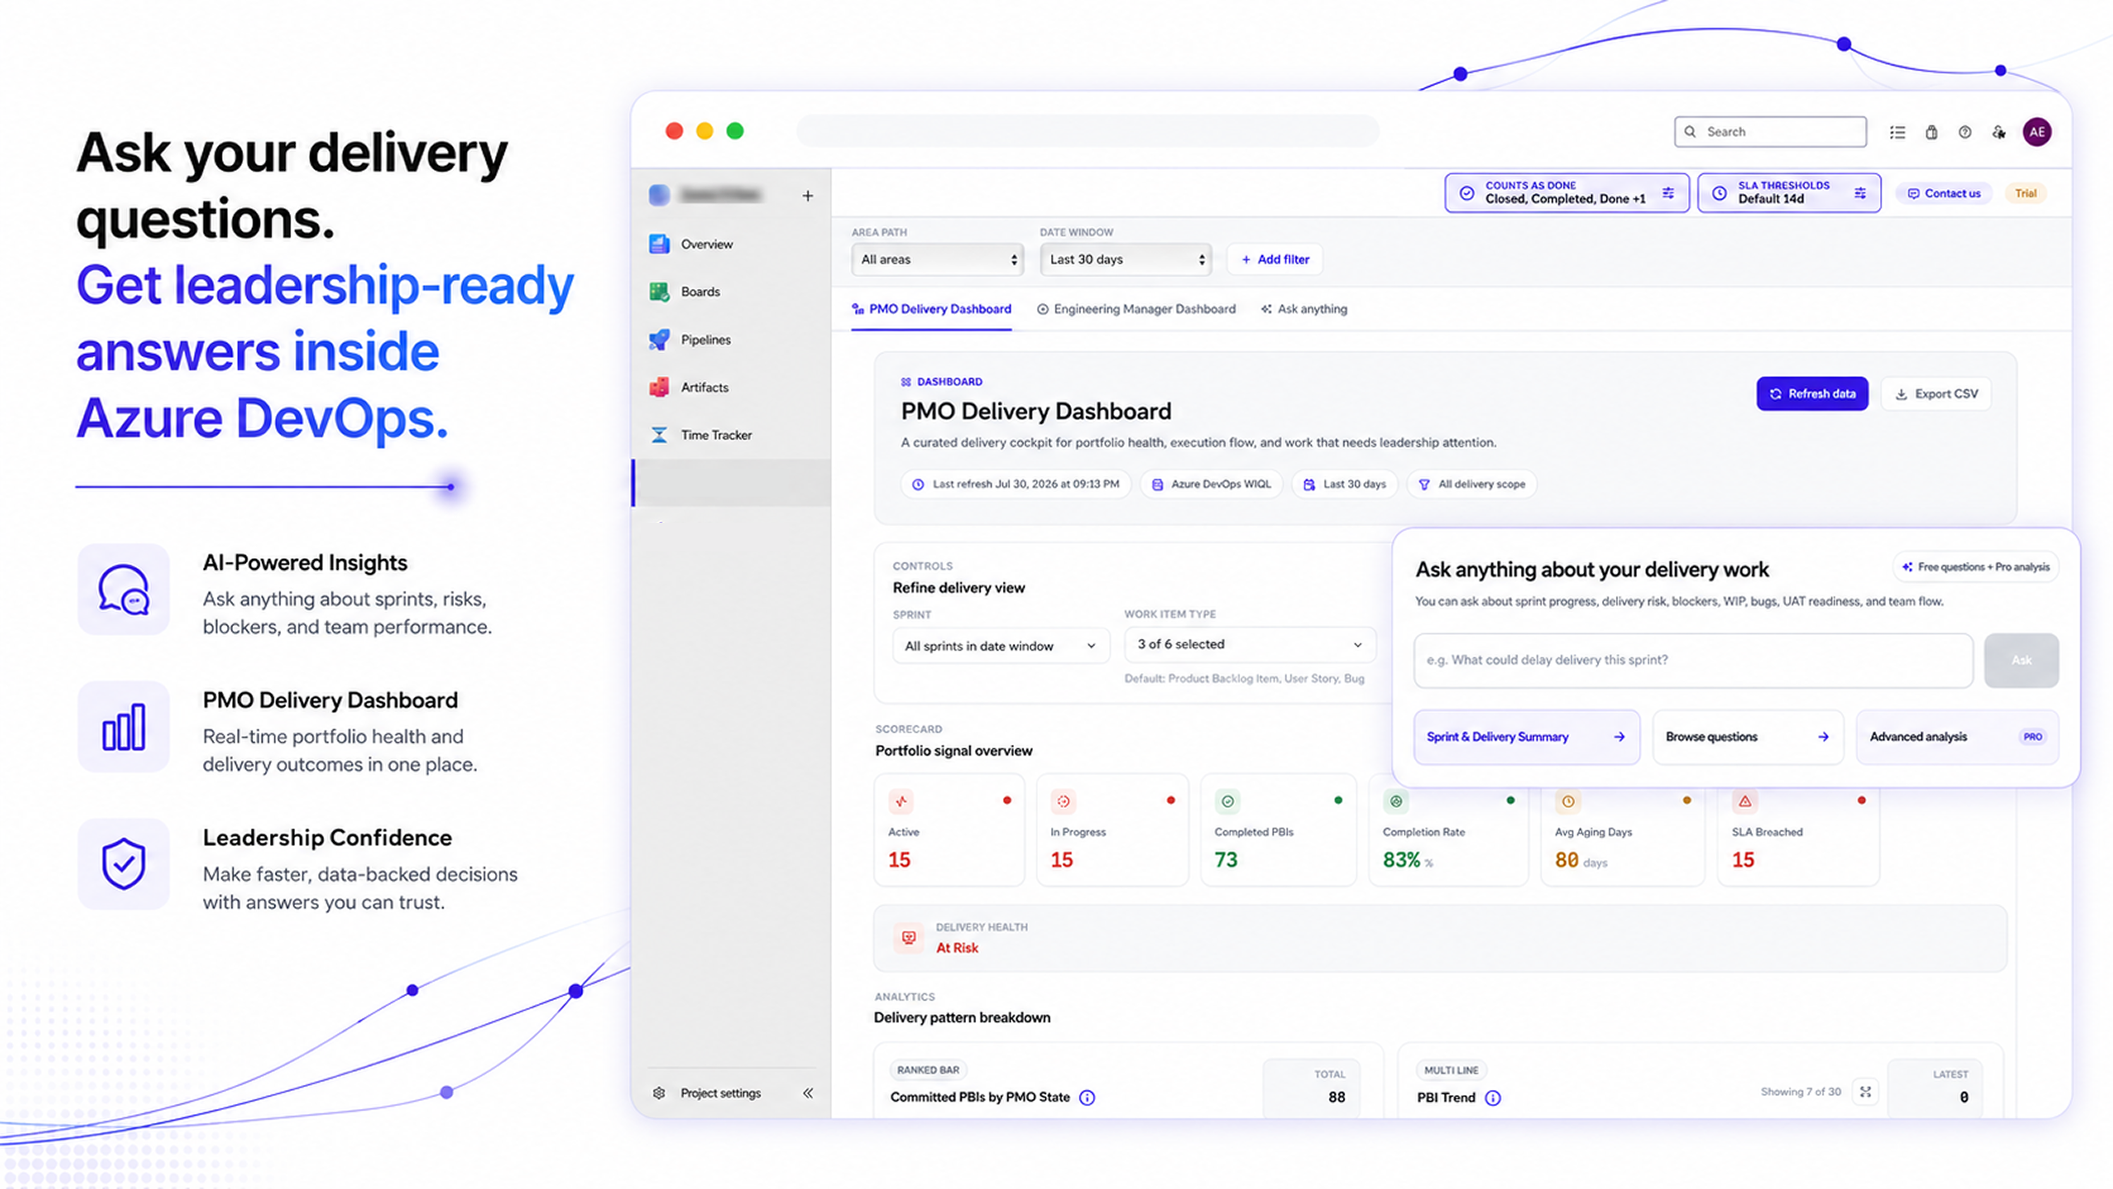
Task: Click info icon beside Committed PBIs by PMO State
Action: pyautogui.click(x=1087, y=1097)
